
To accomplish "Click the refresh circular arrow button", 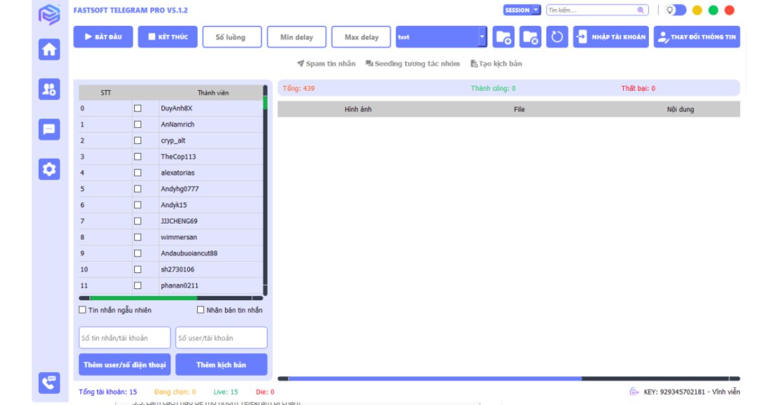I will tap(557, 37).
